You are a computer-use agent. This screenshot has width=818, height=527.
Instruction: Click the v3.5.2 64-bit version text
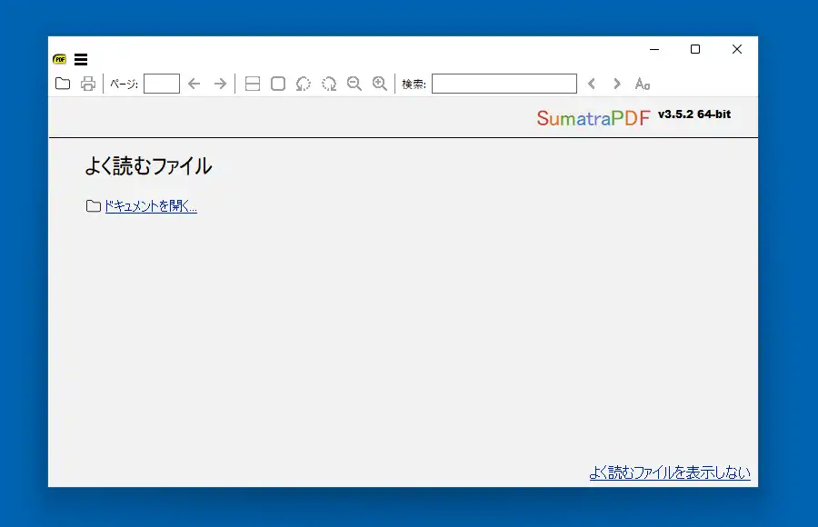click(694, 114)
